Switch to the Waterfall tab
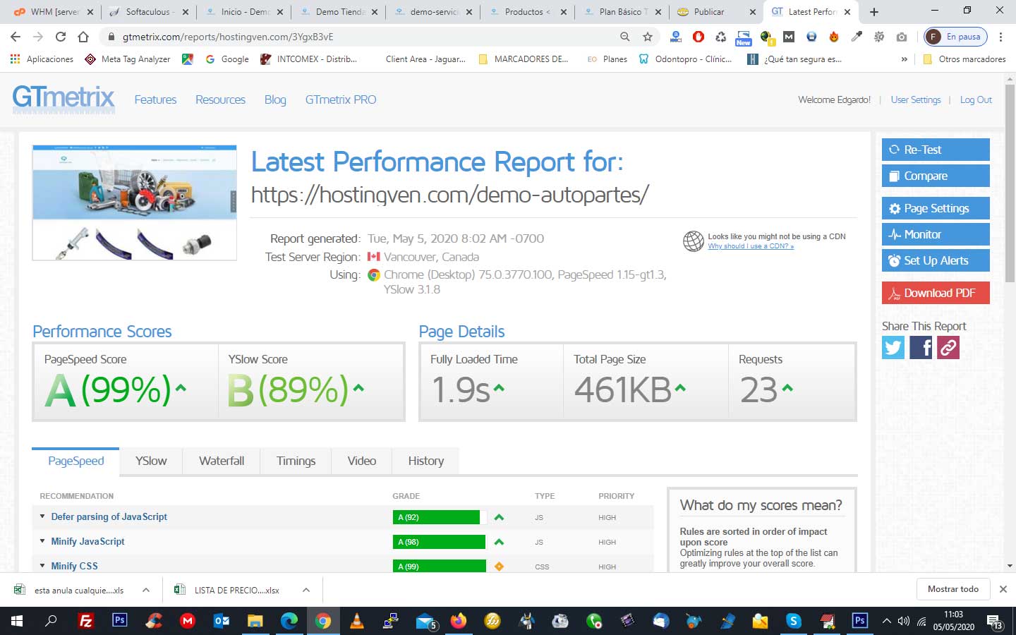 coord(222,461)
